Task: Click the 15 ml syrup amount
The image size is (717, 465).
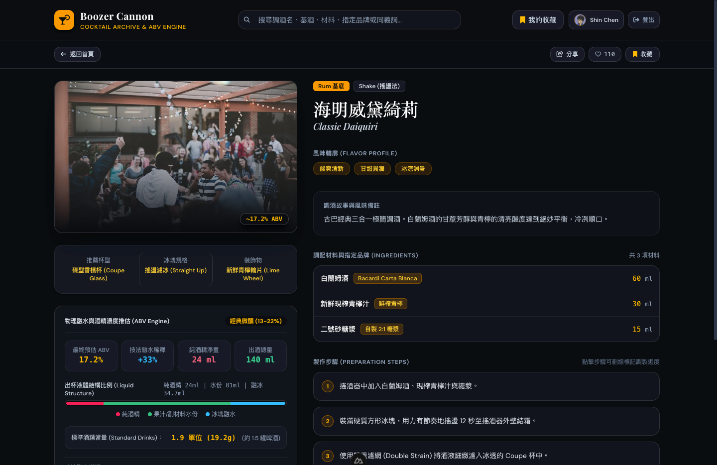Action: [x=642, y=330]
